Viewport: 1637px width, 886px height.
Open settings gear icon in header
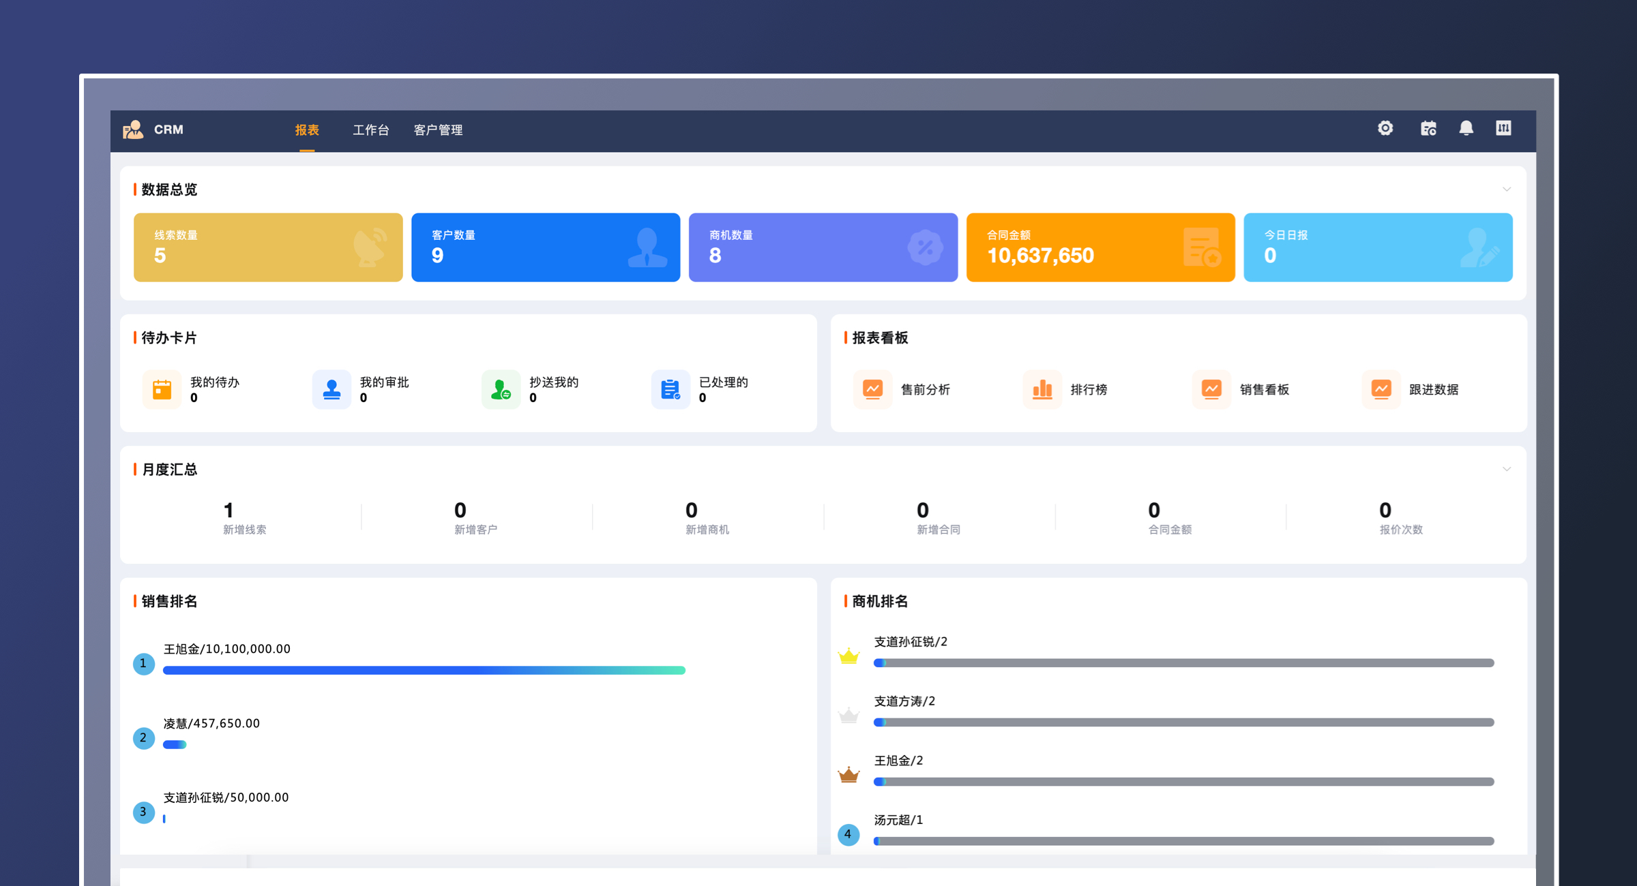(1385, 128)
